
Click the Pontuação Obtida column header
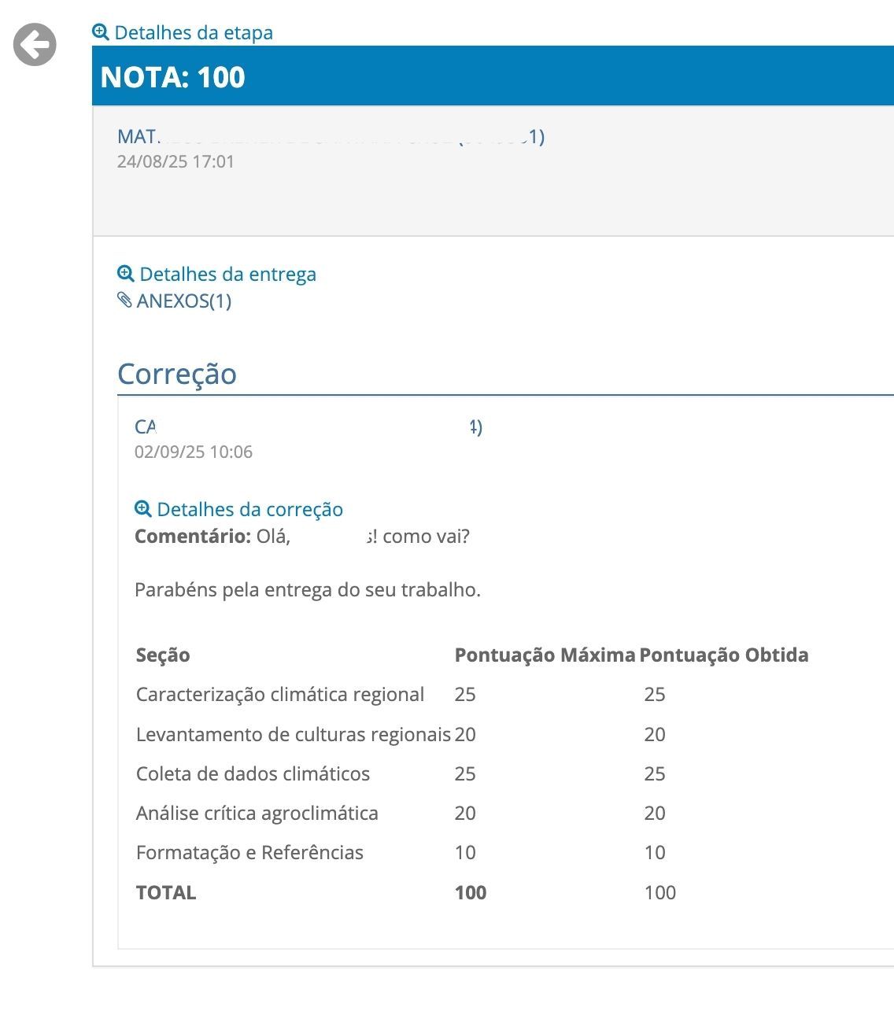coord(724,655)
